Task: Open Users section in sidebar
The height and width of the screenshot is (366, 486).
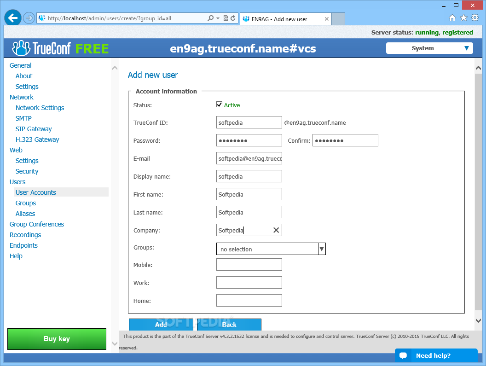Action: point(17,182)
